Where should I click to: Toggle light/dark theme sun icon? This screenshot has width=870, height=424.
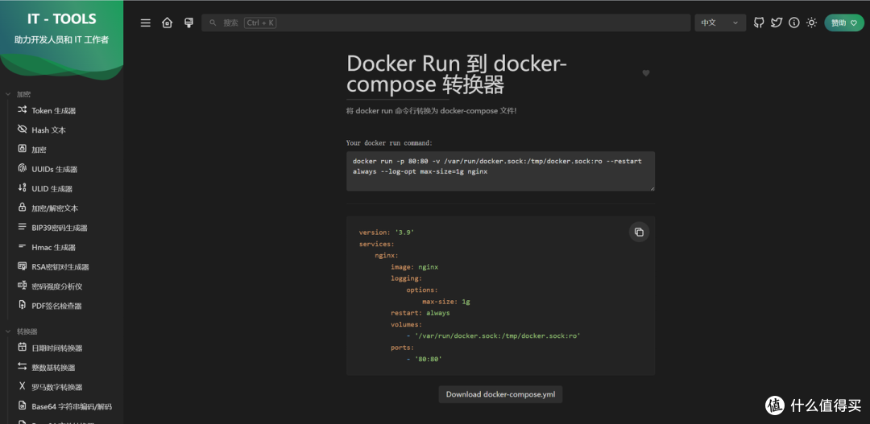point(812,23)
